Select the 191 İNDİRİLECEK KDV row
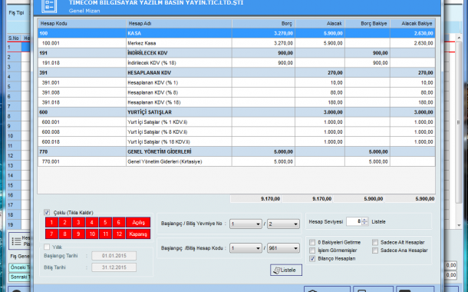This screenshot has height=292, width=468. (236, 53)
